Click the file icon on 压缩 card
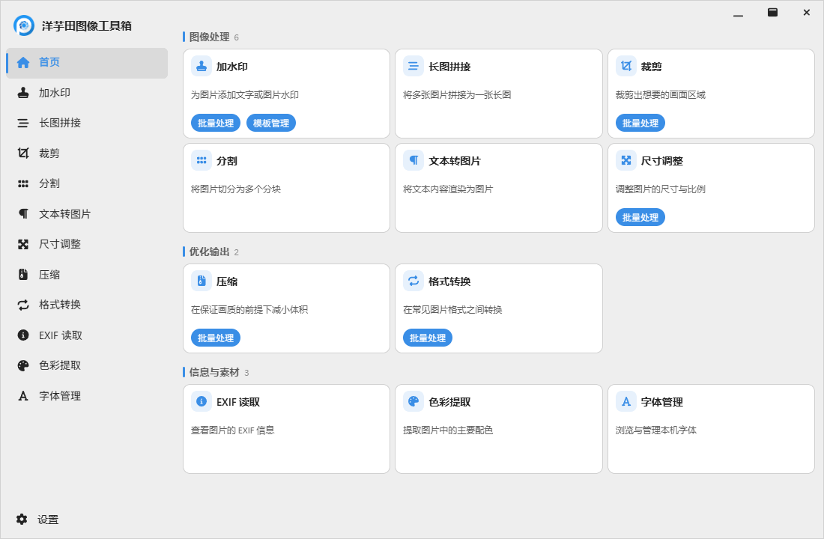Screen dimensions: 824x539 point(202,281)
